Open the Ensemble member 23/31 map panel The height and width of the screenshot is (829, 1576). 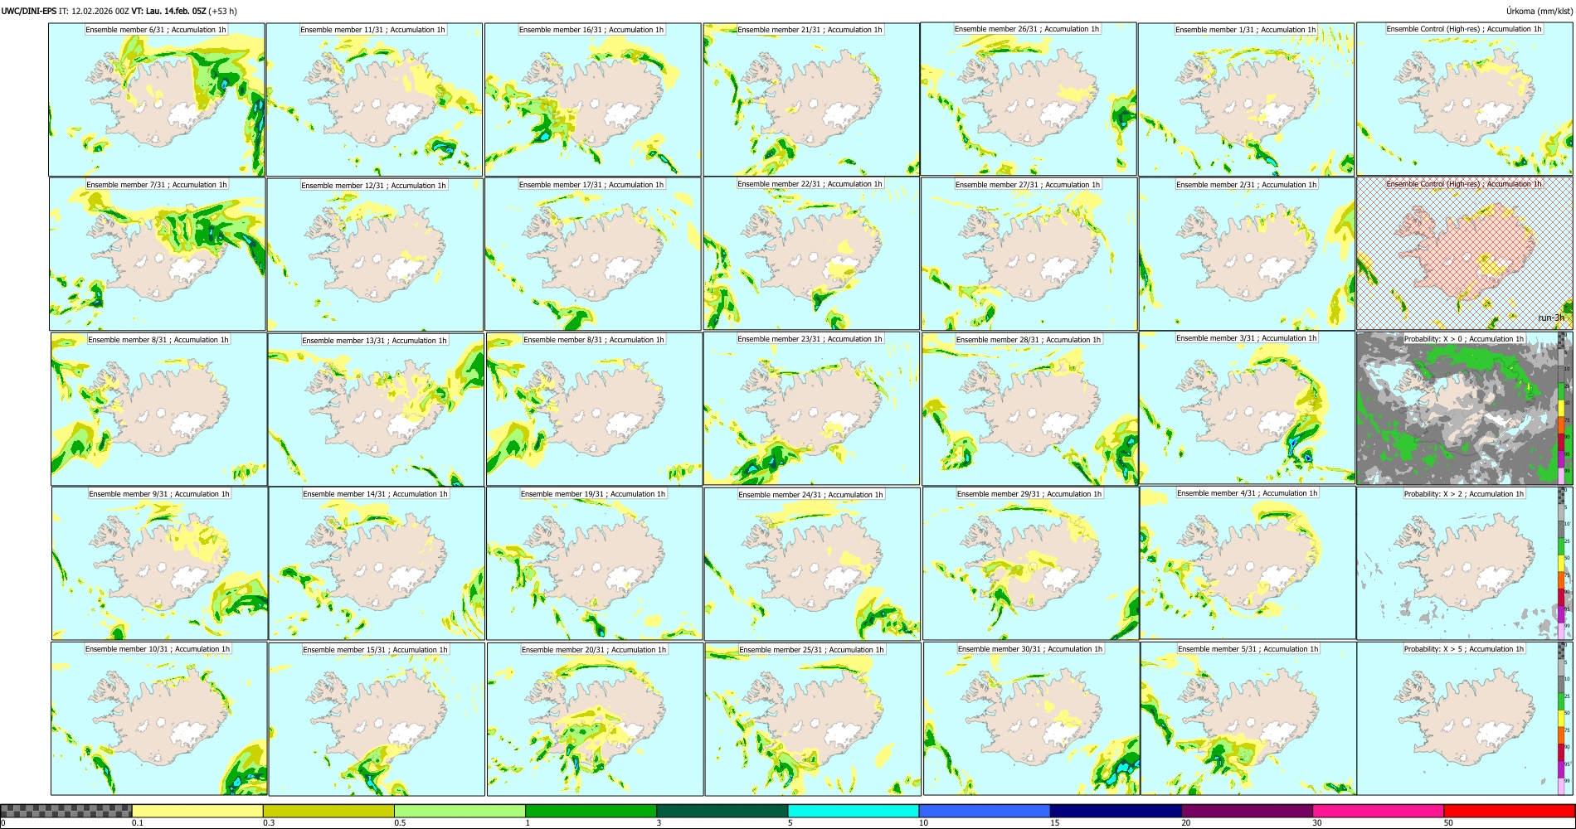(812, 409)
